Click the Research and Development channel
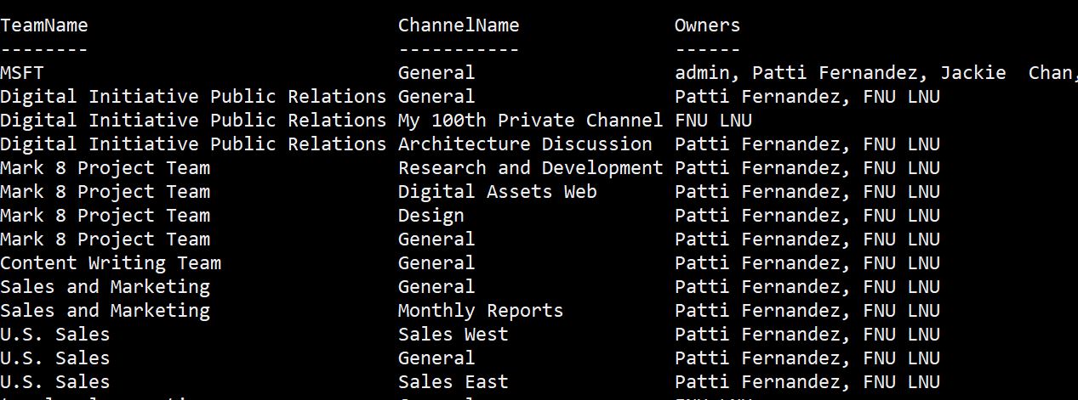The width and height of the screenshot is (1078, 400). 529,168
